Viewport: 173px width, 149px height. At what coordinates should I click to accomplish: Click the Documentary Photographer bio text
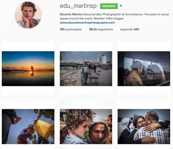click(102, 14)
